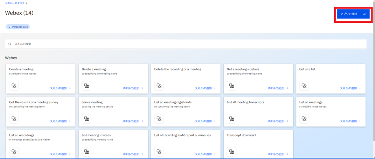Click the icon on Get the results of a meeting survey card
This screenshot has height=159, width=375.
point(14,119)
